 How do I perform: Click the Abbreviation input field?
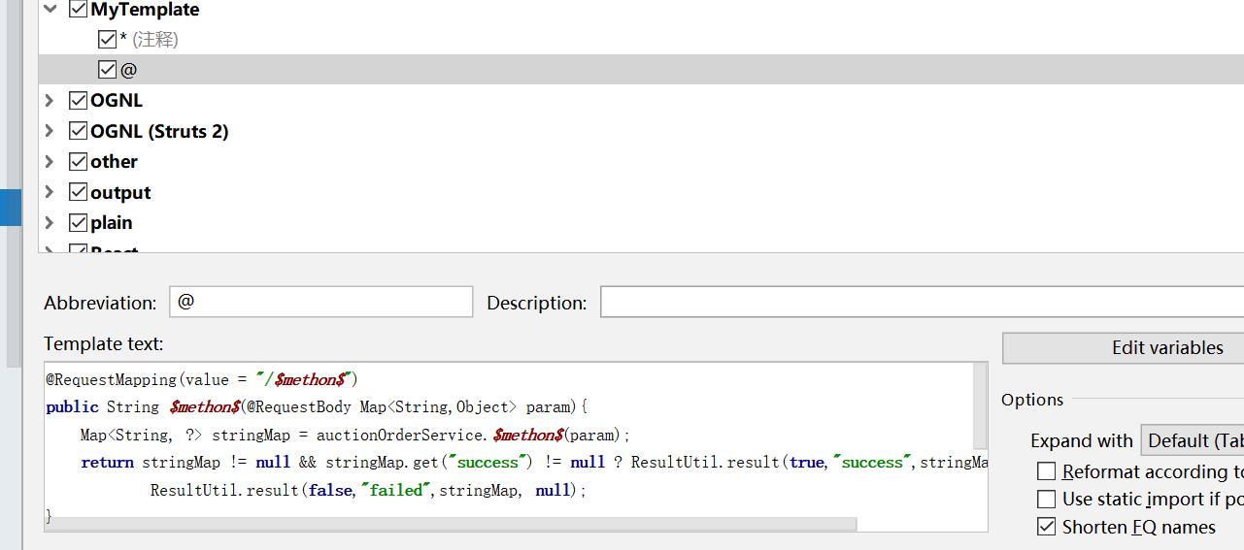coord(320,302)
